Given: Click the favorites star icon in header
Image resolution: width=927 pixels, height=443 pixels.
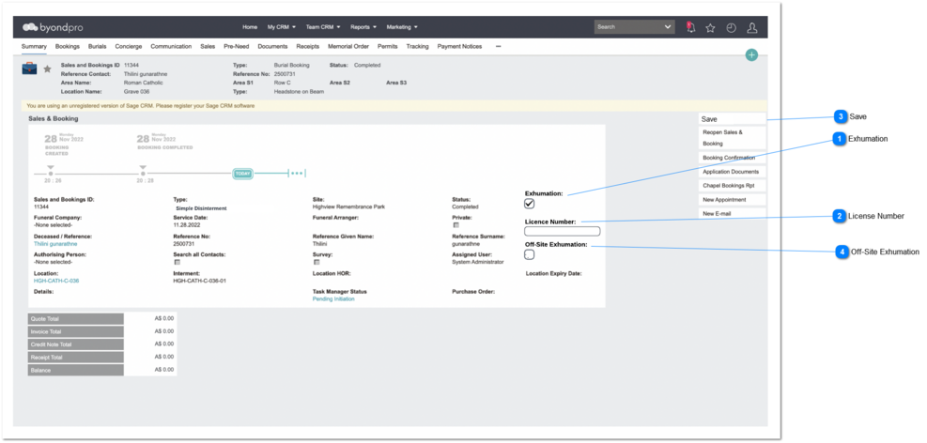Looking at the screenshot, I should click(x=710, y=27).
